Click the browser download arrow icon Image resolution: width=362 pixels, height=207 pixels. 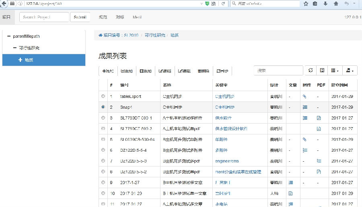(x=325, y=4)
